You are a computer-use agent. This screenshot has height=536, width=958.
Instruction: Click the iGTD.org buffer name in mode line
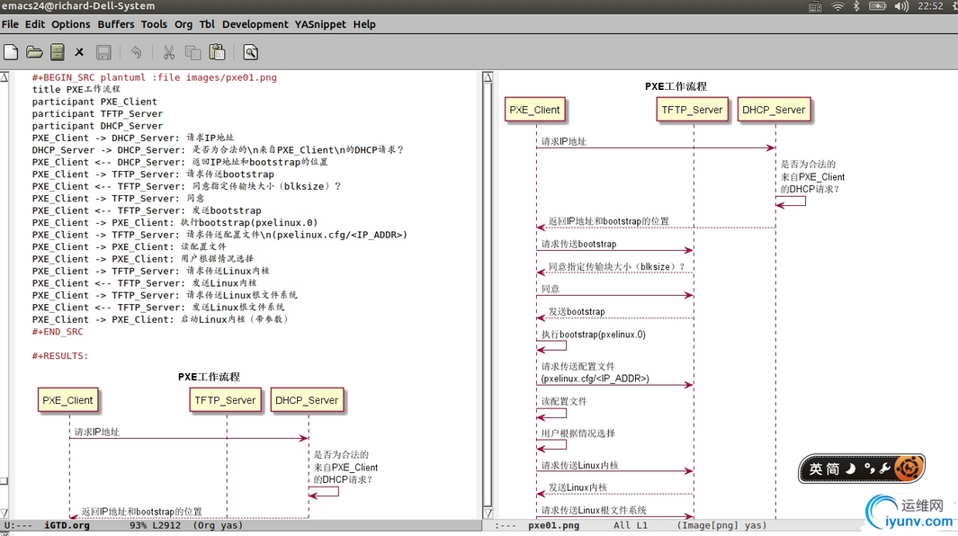tap(67, 525)
